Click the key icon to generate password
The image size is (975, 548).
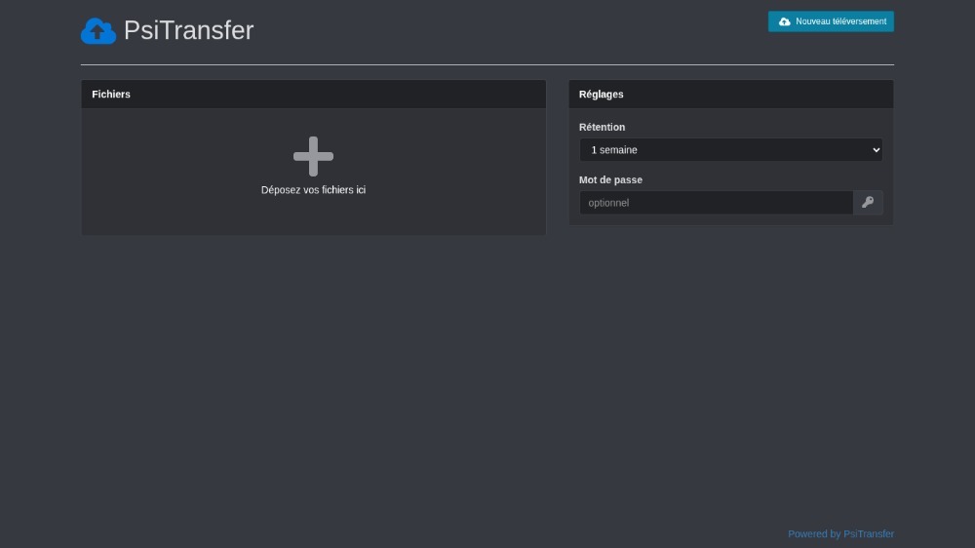tap(868, 203)
